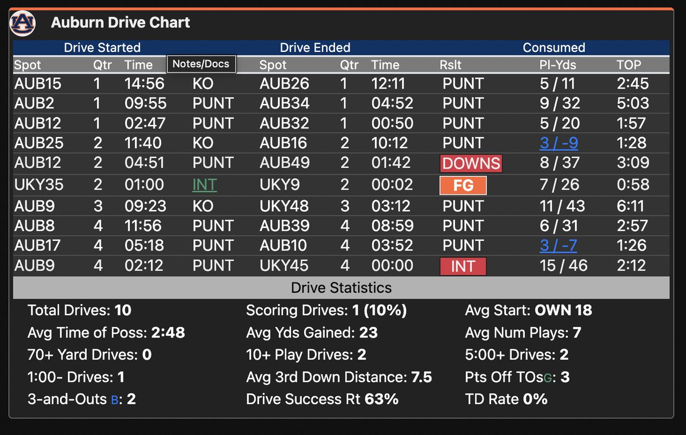The image size is (686, 435).
Task: Click the 9 / 32 plays-yards cell
Action: (560, 103)
